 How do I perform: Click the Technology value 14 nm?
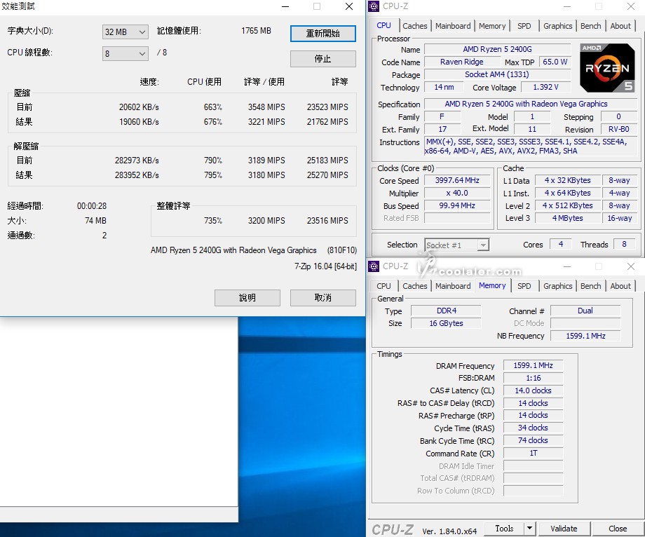[x=444, y=87]
